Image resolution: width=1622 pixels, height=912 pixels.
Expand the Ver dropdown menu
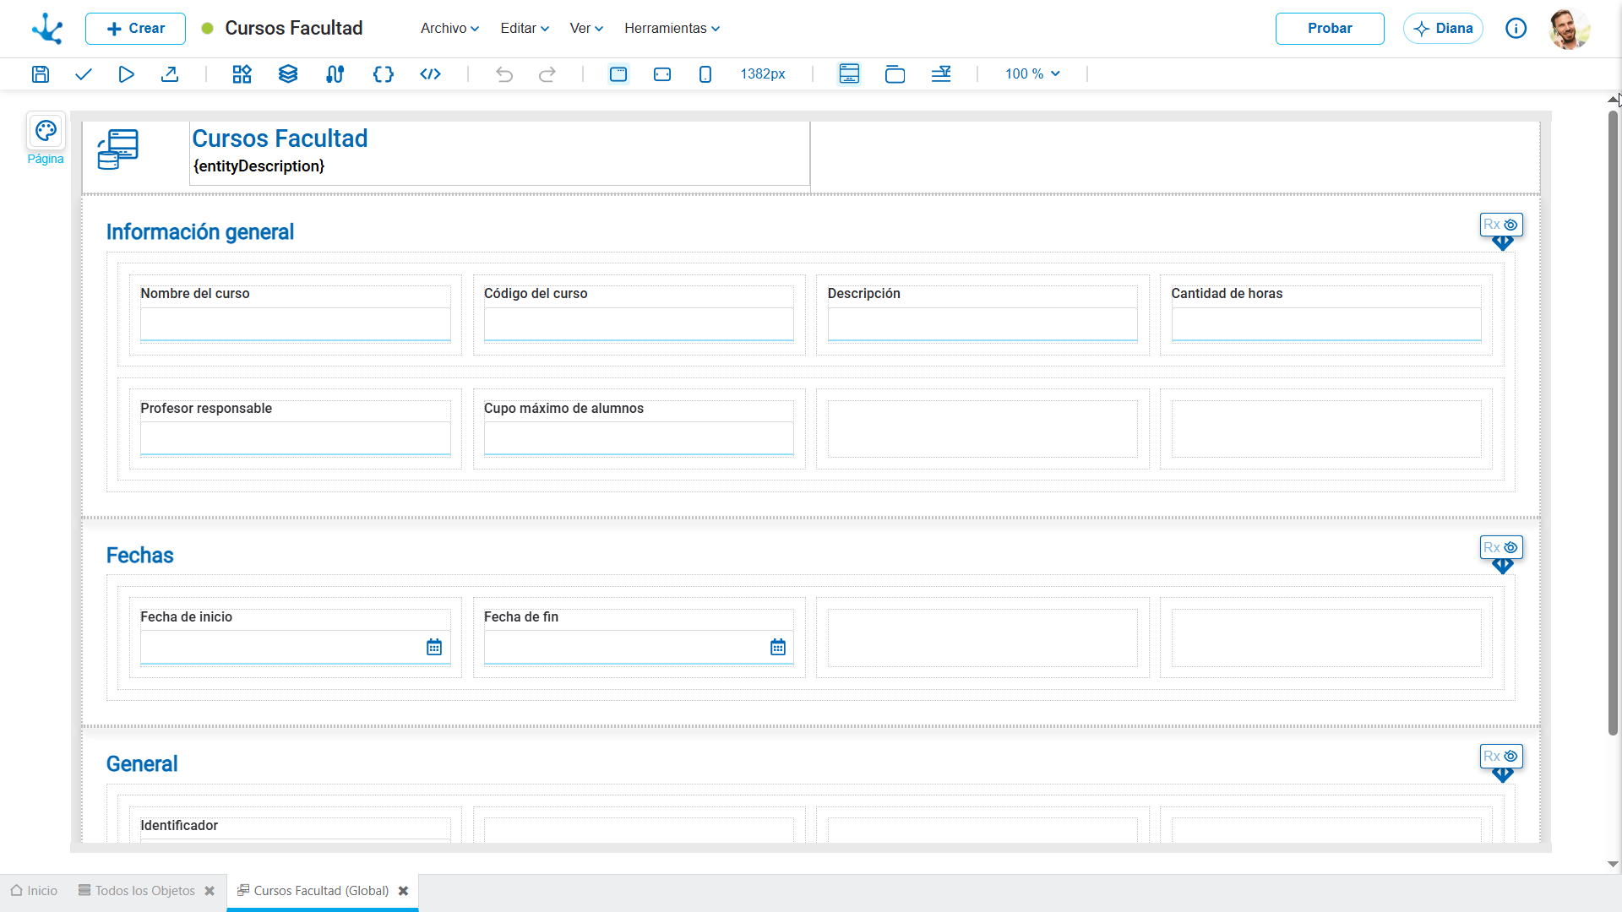pos(586,29)
